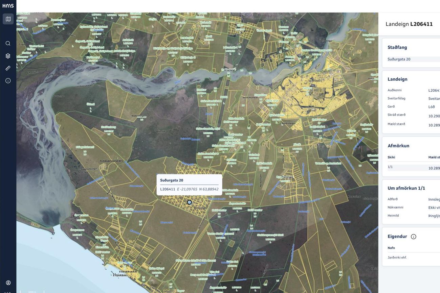
Task: Select the 10.290 registered size value
Action: point(434,116)
